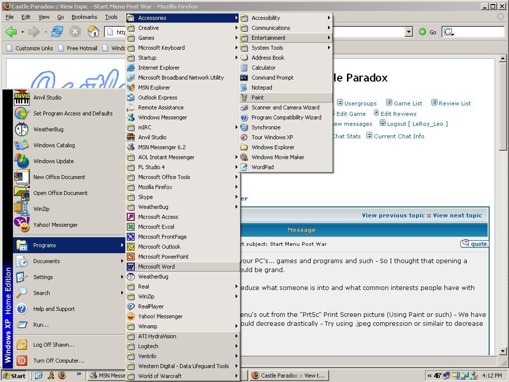
Task: Open Free Hotmail bookmark
Action: coord(78,48)
